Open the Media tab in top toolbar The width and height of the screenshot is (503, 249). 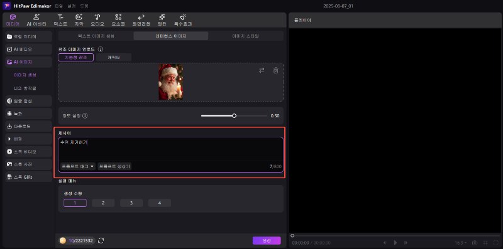click(x=13, y=20)
